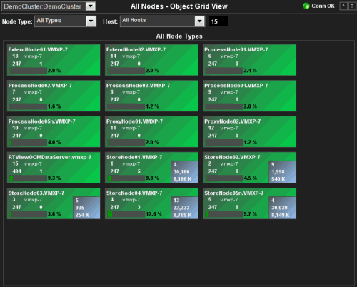Click the StoreNode03.VMXP-7 title text
Screen dimensions: 357x287
[36, 193]
